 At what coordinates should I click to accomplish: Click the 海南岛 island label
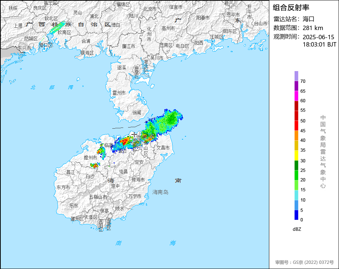pos(160,192)
